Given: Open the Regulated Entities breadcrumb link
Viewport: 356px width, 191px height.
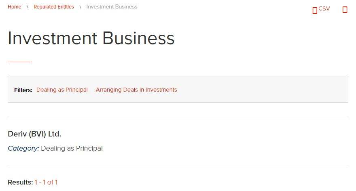Looking at the screenshot, I should tap(54, 7).
